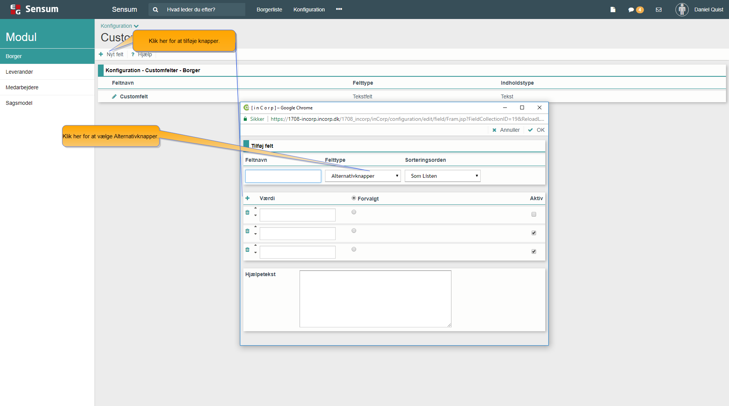The image size is (729, 406).
Task: Select Leverandør in the Modul sidebar
Action: [19, 72]
